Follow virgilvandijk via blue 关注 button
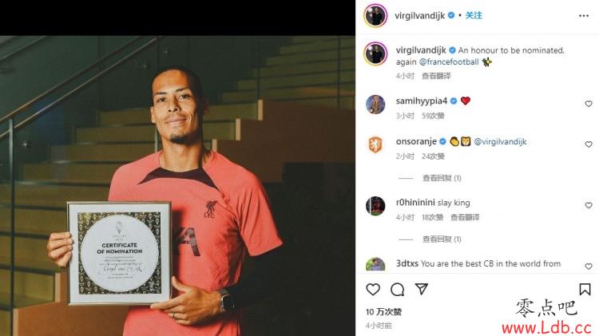Viewport: 599px width, 336px height. click(474, 15)
